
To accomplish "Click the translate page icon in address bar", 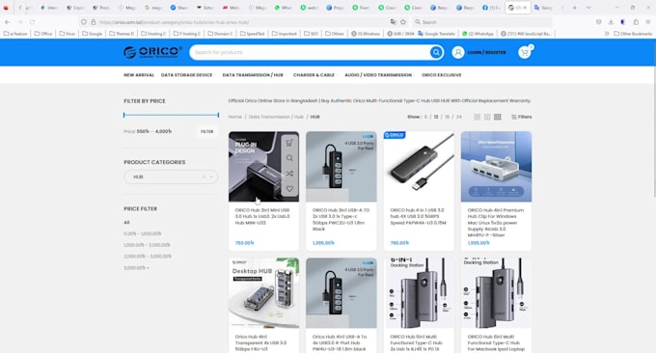I will point(393,22).
